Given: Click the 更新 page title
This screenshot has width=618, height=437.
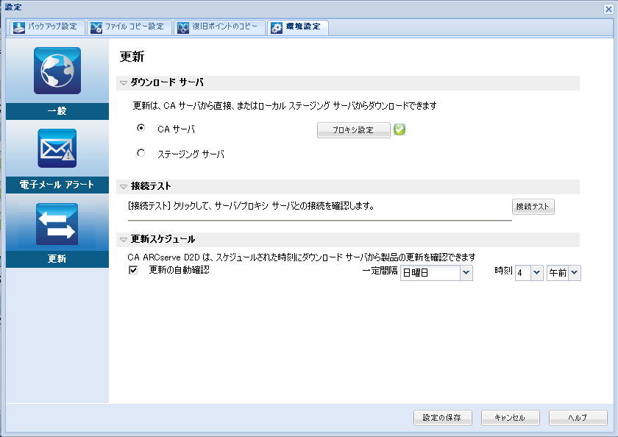Looking at the screenshot, I should [x=132, y=57].
